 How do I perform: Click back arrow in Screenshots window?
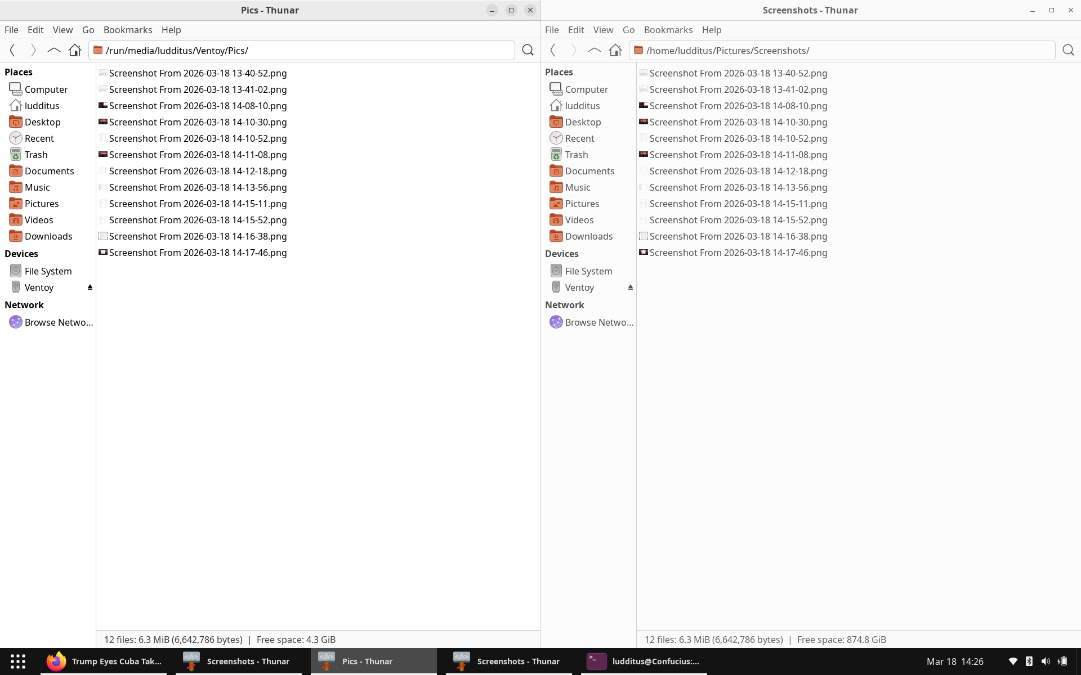click(x=553, y=51)
